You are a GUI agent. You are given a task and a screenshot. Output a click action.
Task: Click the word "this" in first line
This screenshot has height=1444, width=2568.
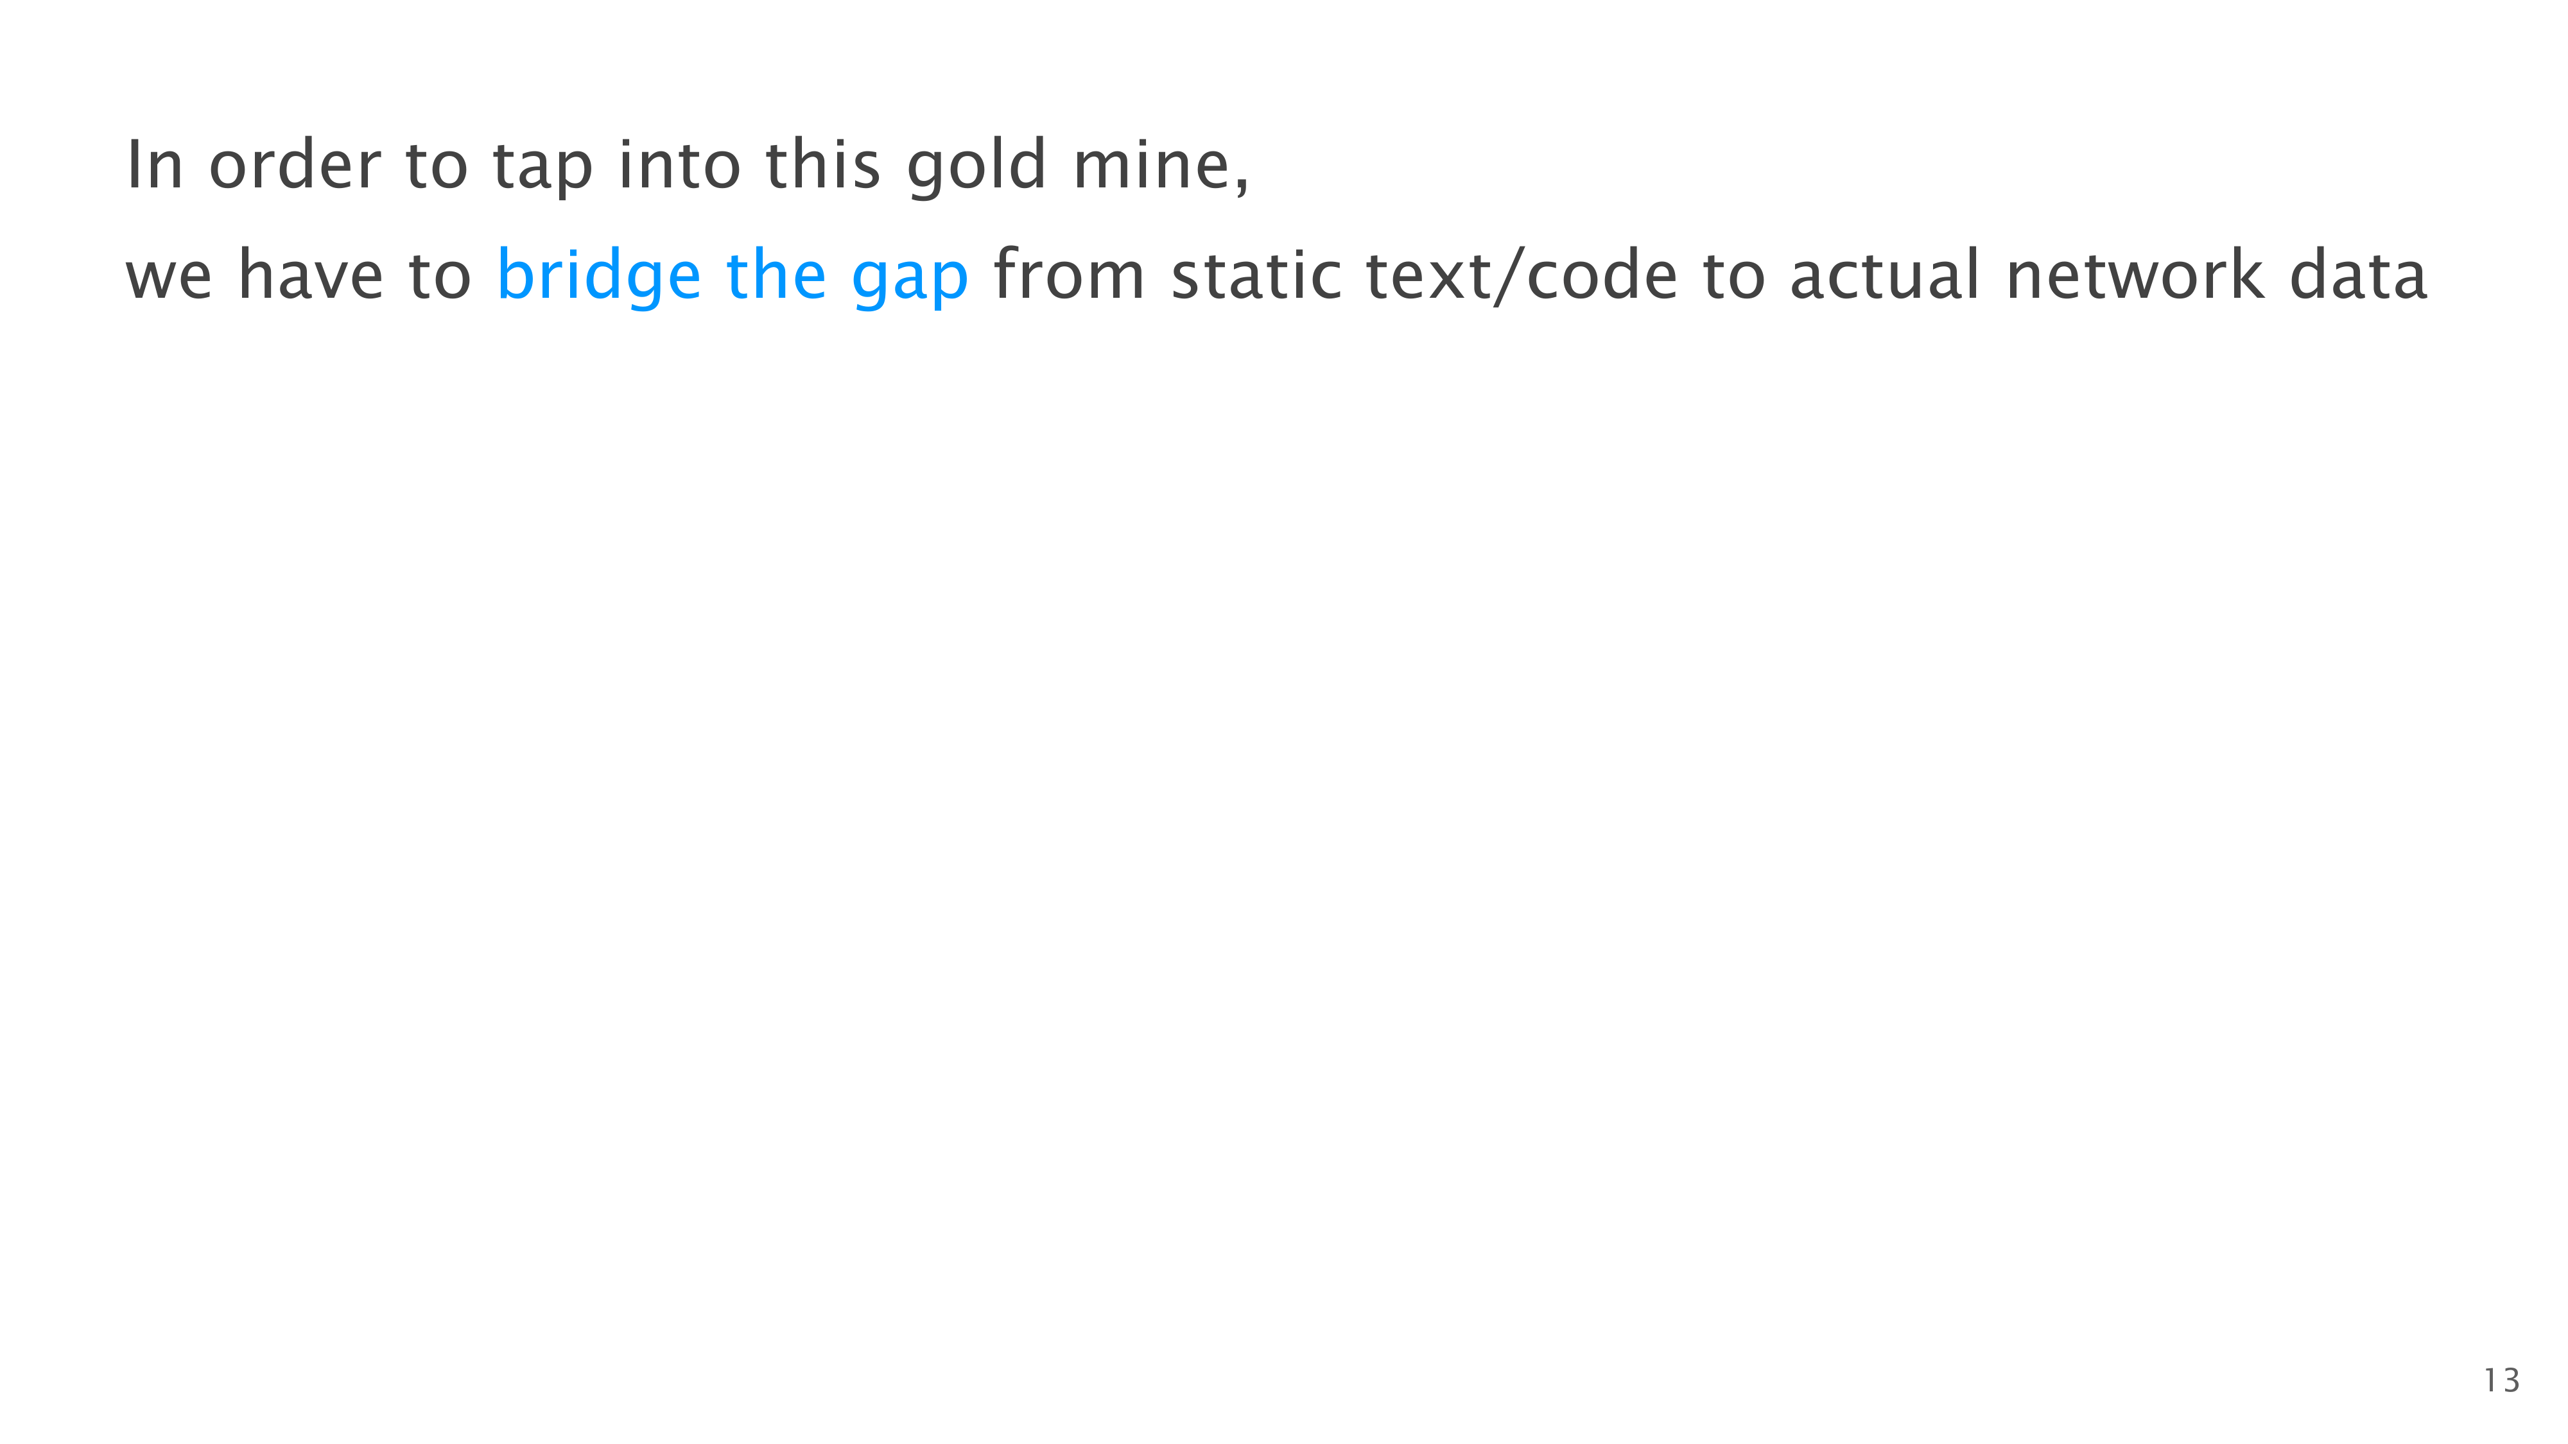822,164
